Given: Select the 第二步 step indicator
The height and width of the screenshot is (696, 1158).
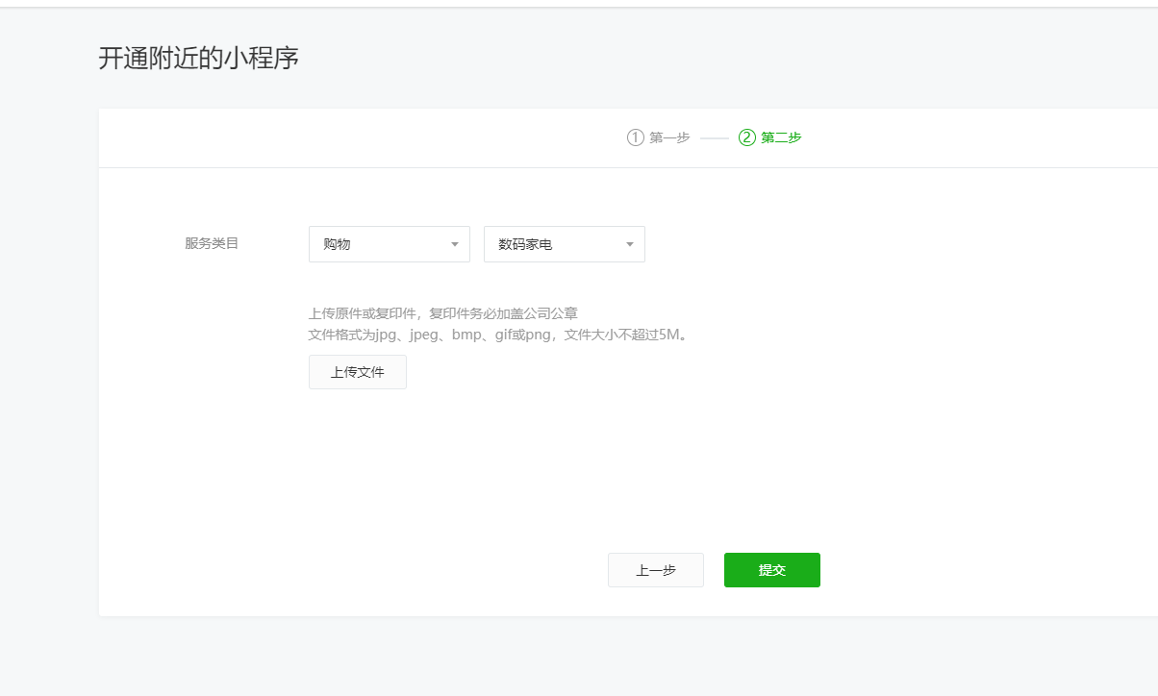Looking at the screenshot, I should click(x=770, y=137).
